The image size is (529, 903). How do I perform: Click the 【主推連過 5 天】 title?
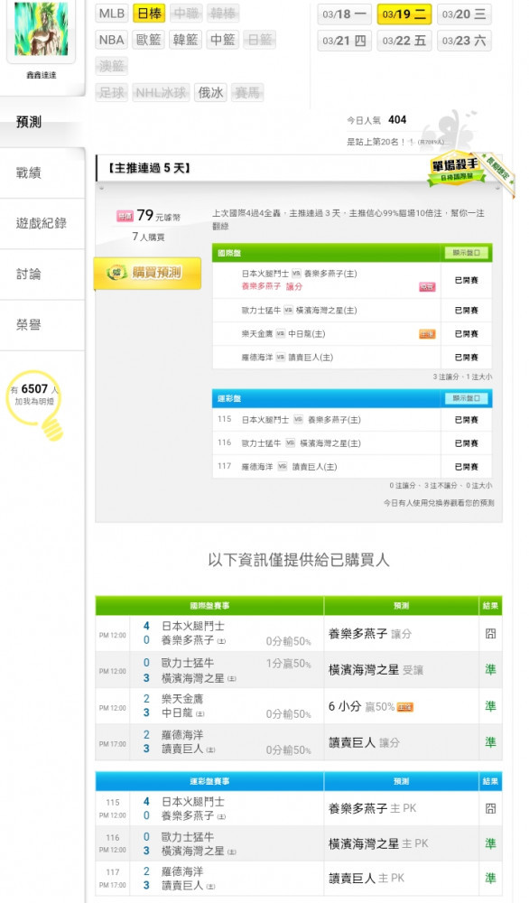click(x=150, y=168)
